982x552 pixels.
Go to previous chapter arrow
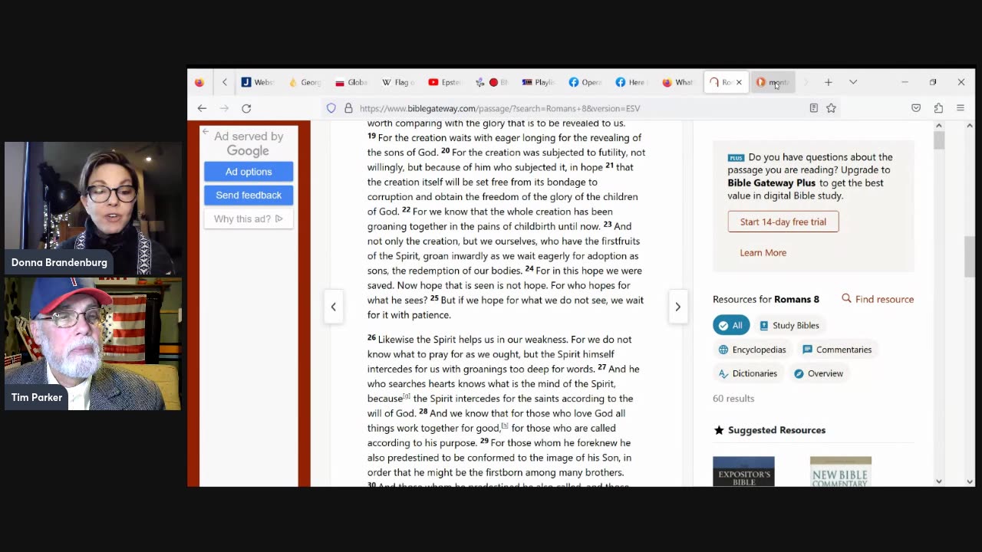[x=333, y=307]
